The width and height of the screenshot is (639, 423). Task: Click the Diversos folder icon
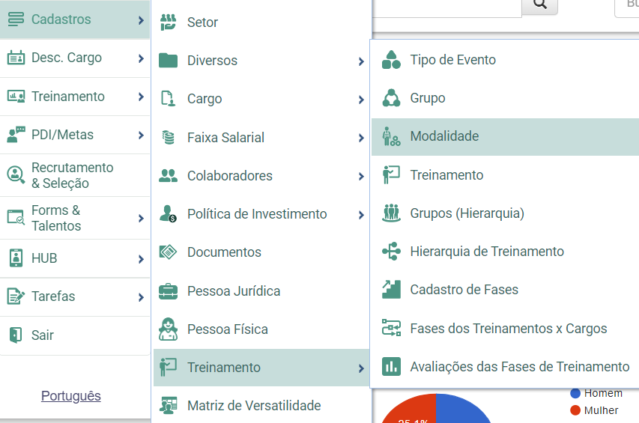click(168, 60)
